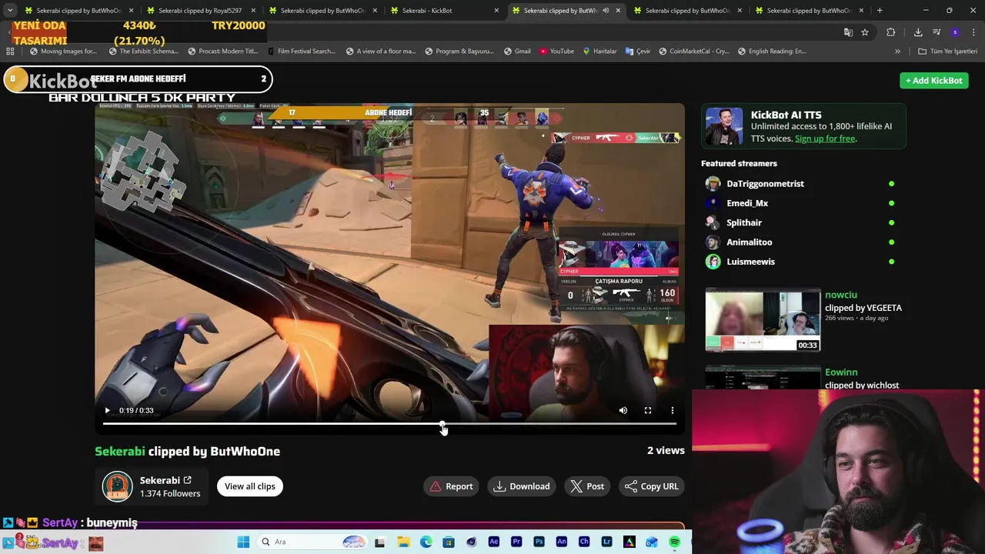Viewport: 985px width, 554px height.
Task: Open the Eowinn clip thumbnail
Action: 763,377
